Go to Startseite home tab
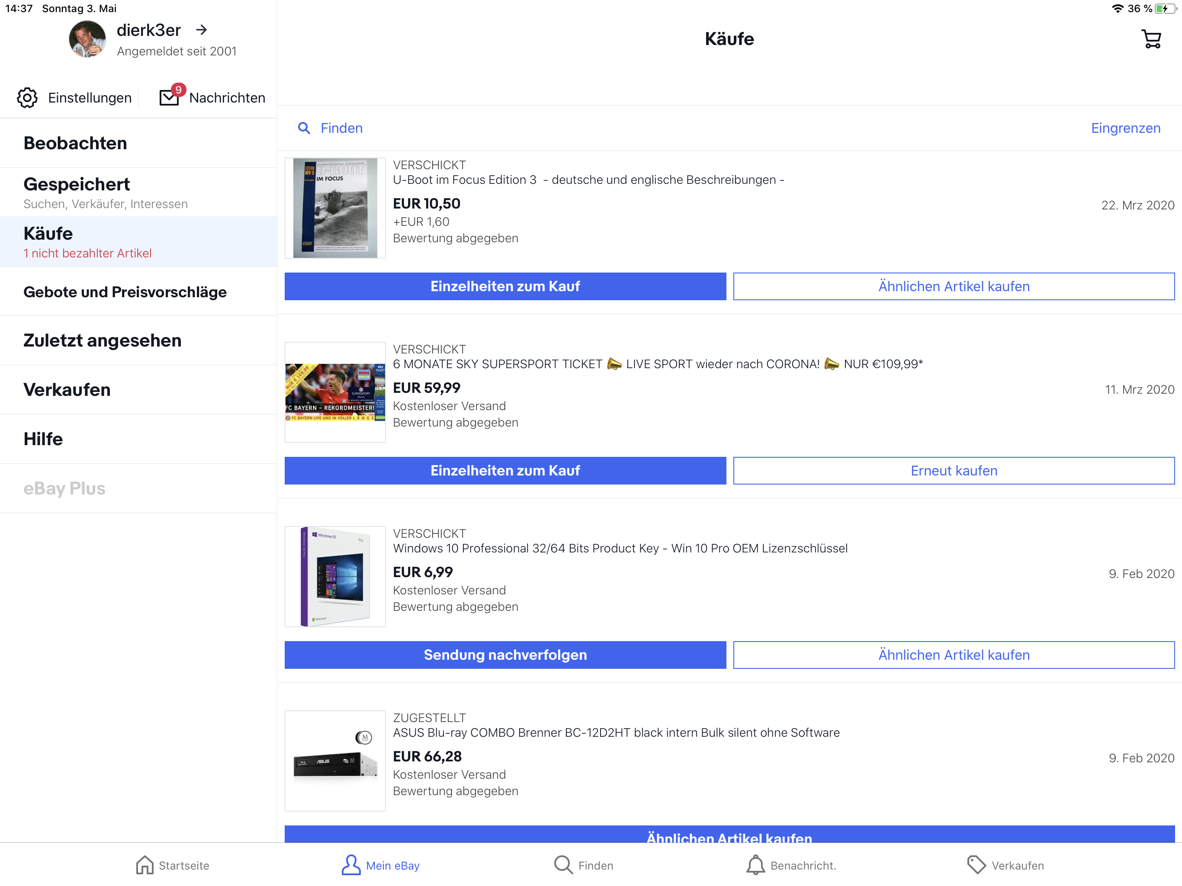Viewport: 1182px width, 886px height. (x=172, y=865)
